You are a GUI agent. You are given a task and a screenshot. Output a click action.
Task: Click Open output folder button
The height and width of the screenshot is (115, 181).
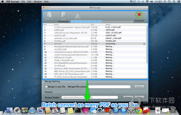(x=139, y=97)
